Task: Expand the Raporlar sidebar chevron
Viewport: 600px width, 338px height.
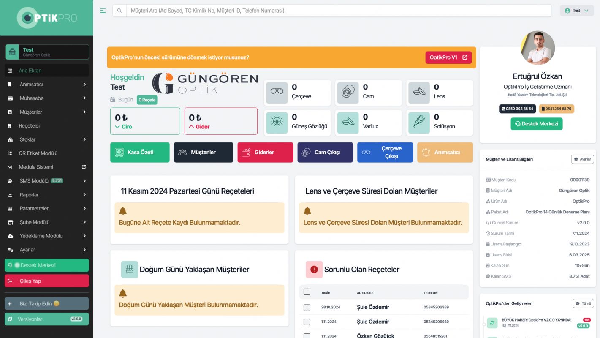Action: (84, 195)
